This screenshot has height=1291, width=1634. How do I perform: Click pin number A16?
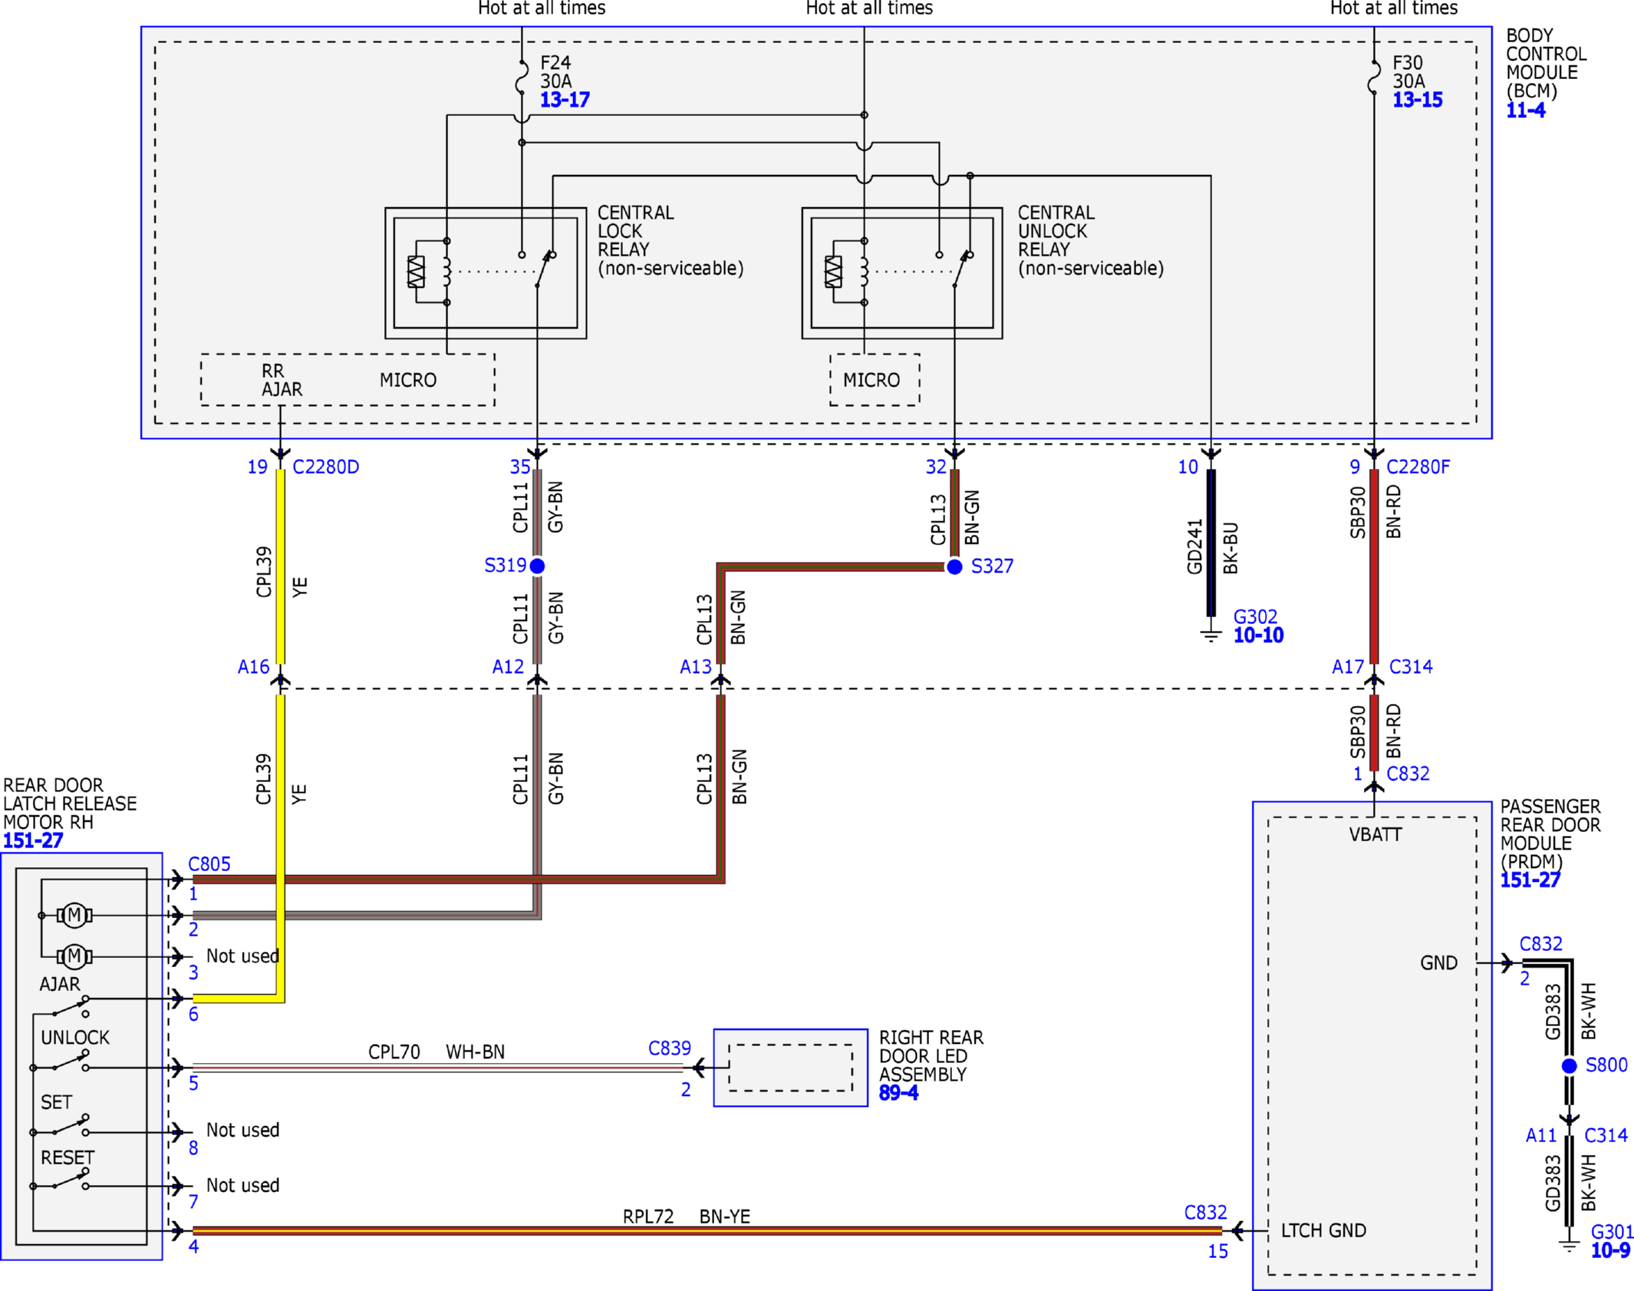click(254, 667)
